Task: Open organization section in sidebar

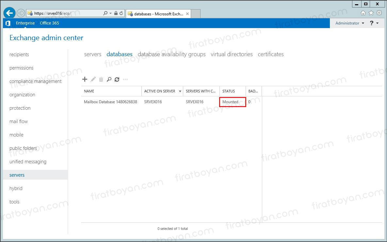Action: 22,95
